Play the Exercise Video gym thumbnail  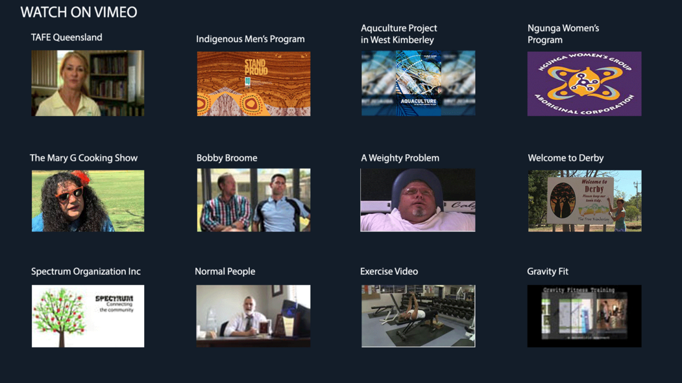418,316
